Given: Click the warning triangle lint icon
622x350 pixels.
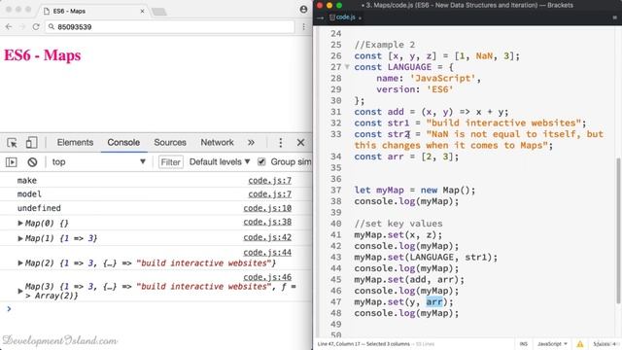Looking at the screenshot, I should click(580, 344).
